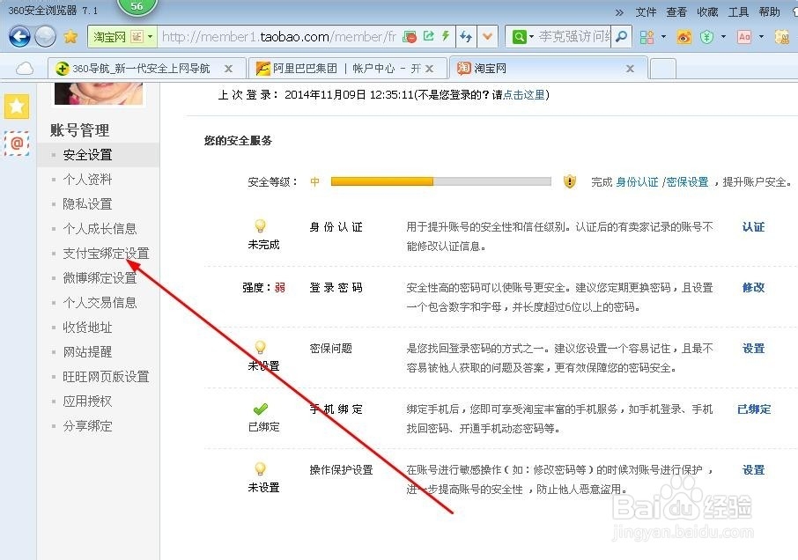Expand the address history chevron dropdown
Screen dimensions: 798x560
click(488, 37)
